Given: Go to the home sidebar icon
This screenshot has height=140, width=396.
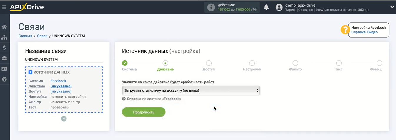Looking at the screenshot, I should [4, 27].
